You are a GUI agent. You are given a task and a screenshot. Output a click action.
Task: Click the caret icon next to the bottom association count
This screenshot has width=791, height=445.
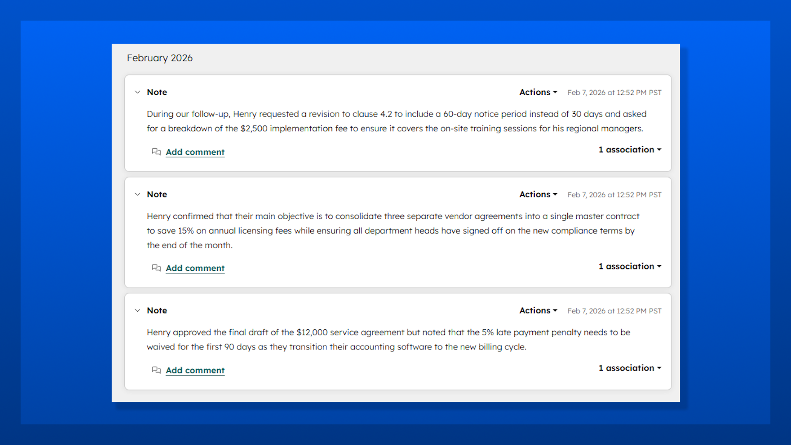[x=660, y=368]
